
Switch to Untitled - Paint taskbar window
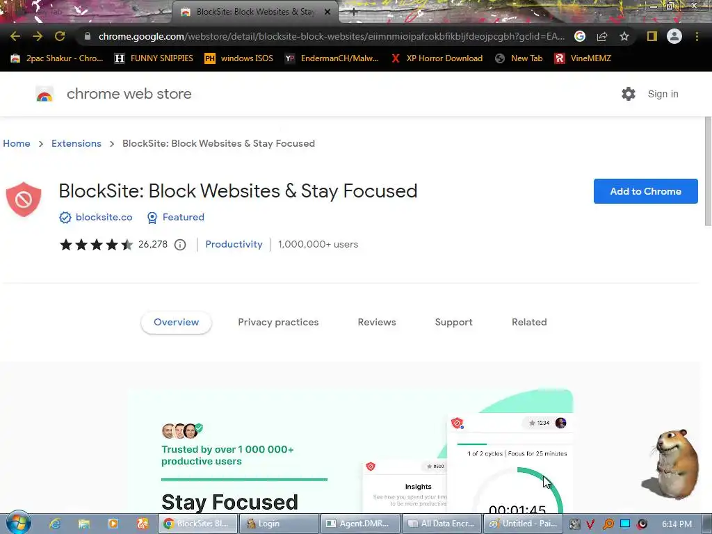coord(523,524)
